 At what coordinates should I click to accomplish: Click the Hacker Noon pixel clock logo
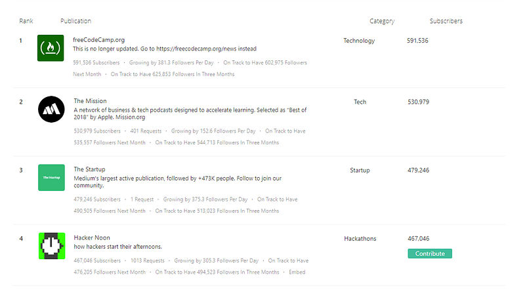[52, 246]
